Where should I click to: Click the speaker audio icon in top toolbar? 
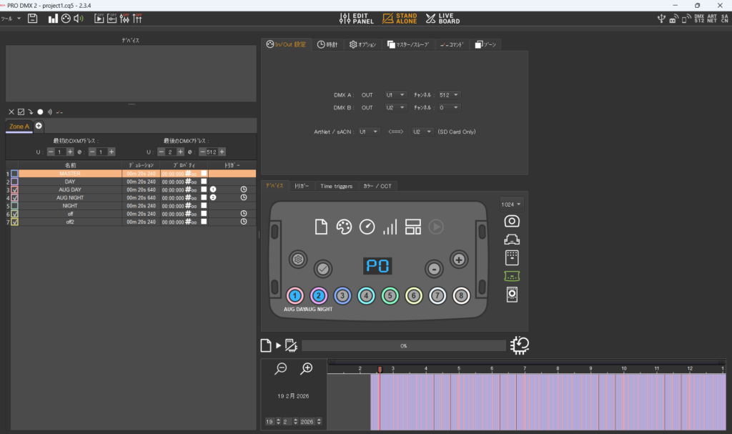(x=79, y=18)
